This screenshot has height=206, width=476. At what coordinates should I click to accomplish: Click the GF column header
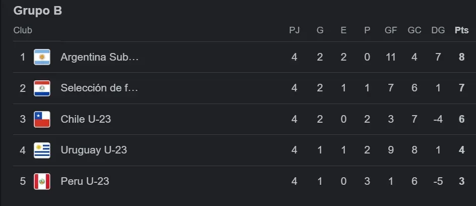391,30
